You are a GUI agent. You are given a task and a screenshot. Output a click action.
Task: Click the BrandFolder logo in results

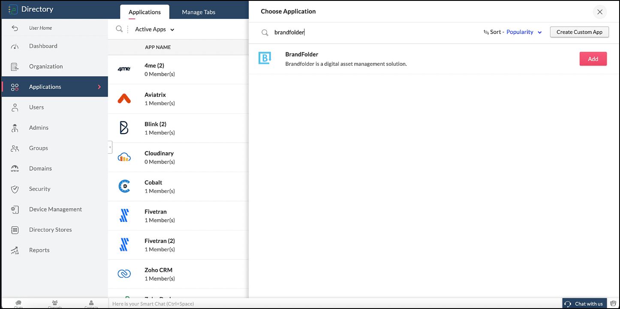pos(265,58)
